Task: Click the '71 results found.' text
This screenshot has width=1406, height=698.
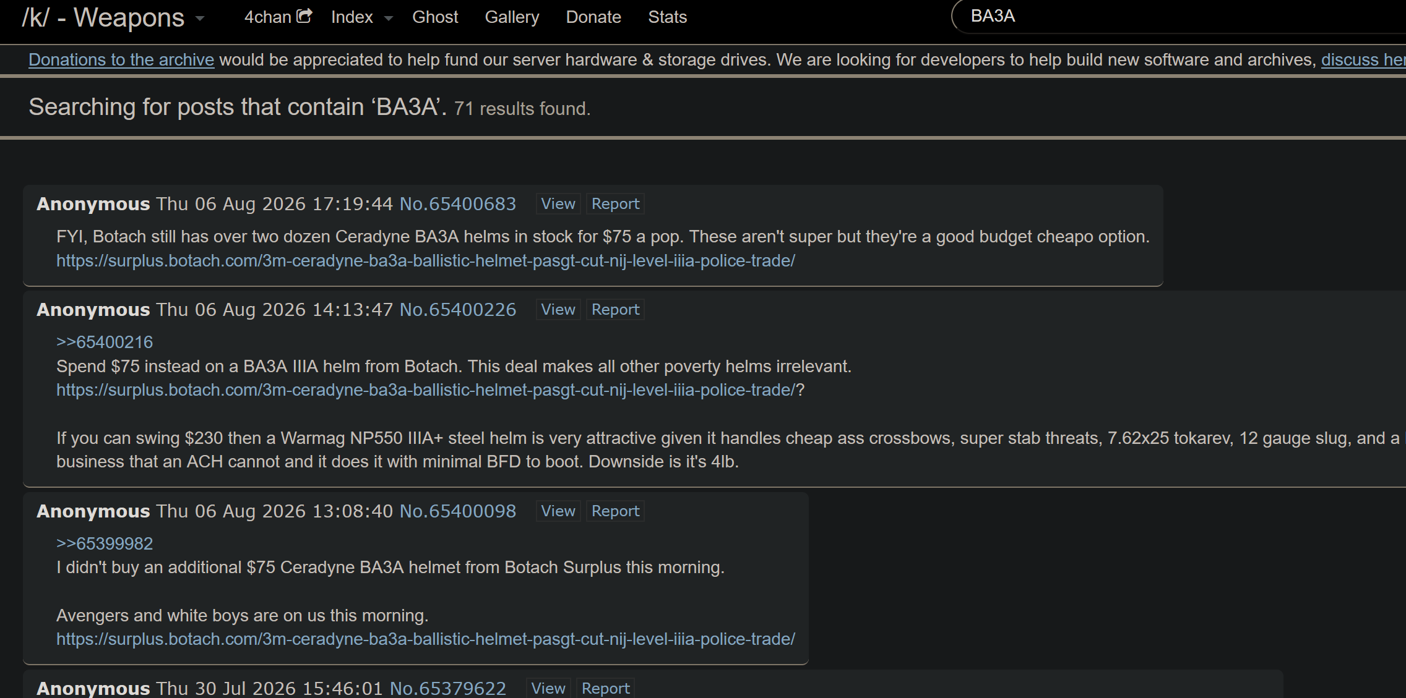Action: [522, 109]
